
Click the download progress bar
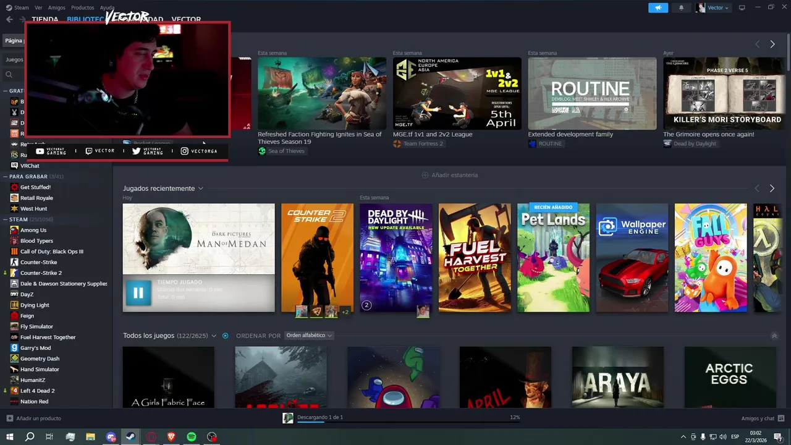(x=408, y=423)
